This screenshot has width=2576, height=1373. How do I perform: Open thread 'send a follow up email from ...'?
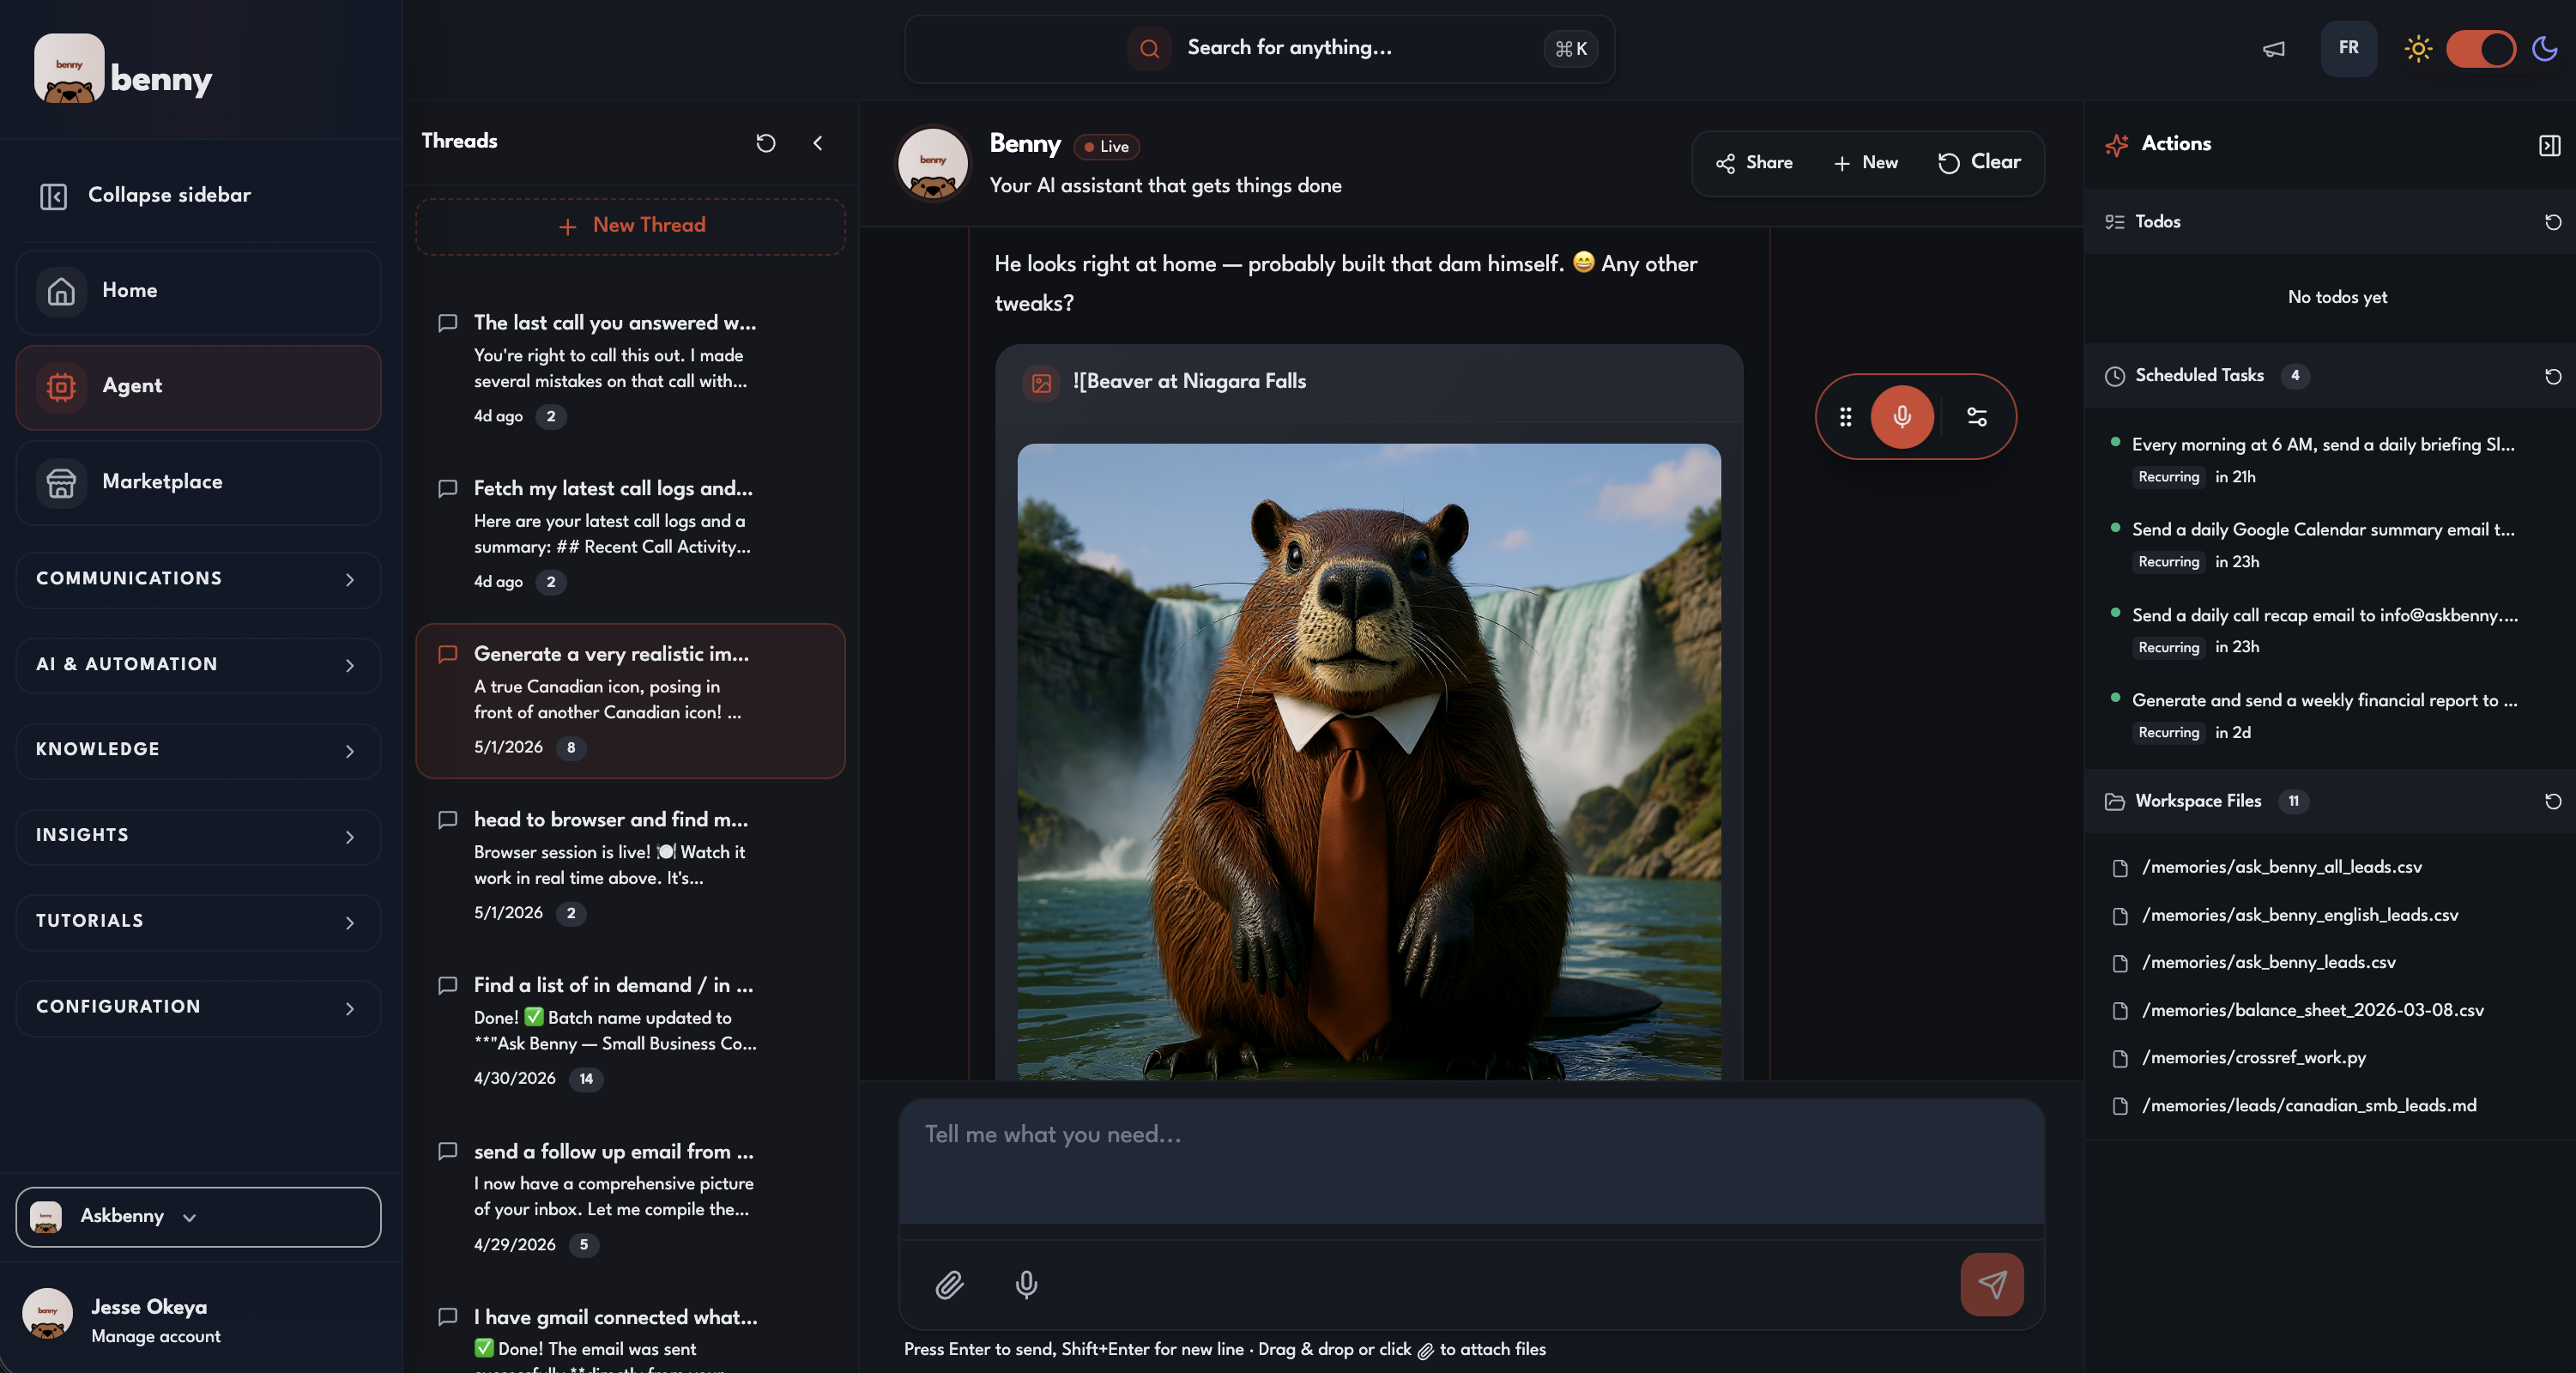pyautogui.click(x=630, y=1198)
